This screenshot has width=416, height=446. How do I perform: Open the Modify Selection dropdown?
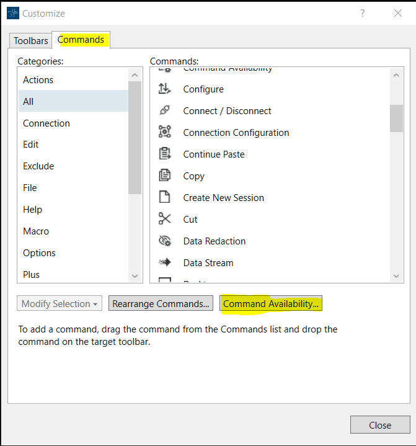point(60,303)
